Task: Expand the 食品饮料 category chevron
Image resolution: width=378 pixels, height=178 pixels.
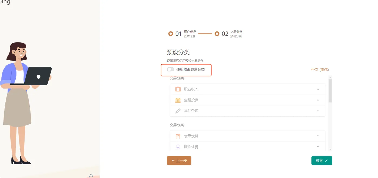Action: coord(318,136)
